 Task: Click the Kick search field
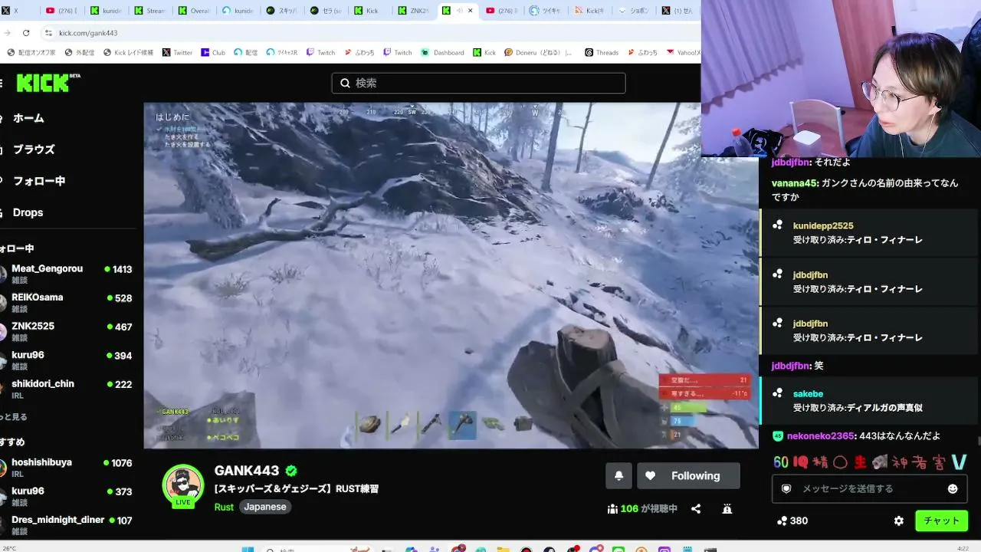[x=478, y=83]
